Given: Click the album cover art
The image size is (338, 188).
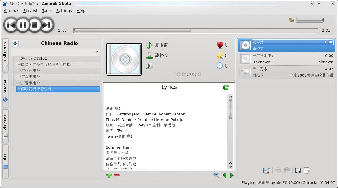Looking at the screenshot, I should tap(124, 59).
